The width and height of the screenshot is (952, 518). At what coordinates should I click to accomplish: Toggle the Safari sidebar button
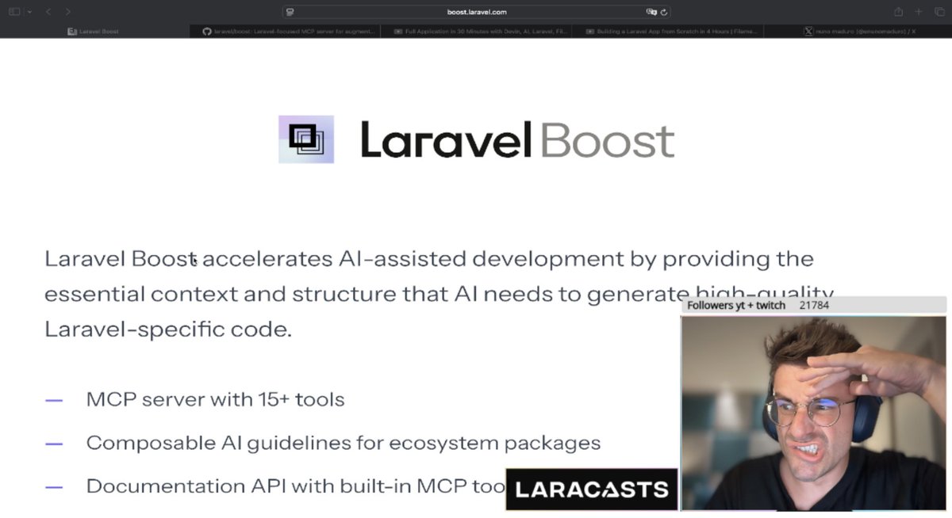tap(14, 12)
